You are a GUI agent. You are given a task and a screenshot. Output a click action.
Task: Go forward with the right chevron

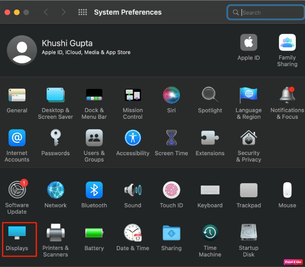click(63, 12)
